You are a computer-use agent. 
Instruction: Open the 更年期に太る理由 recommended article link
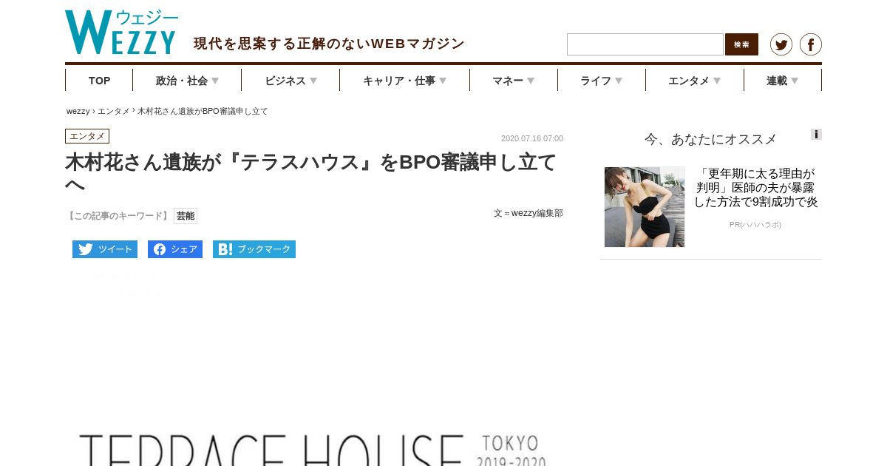click(x=755, y=187)
